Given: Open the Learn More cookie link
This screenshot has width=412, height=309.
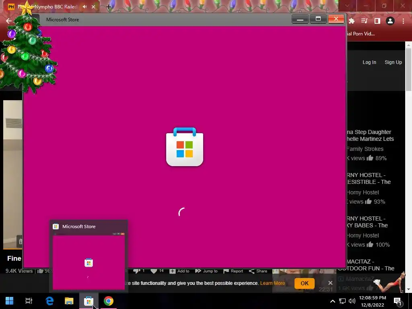Looking at the screenshot, I should coord(272,283).
